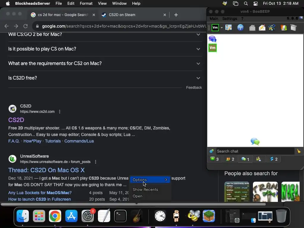This screenshot has height=228, width=304.
Task: Focus the Search chat input field
Action: coord(255,151)
